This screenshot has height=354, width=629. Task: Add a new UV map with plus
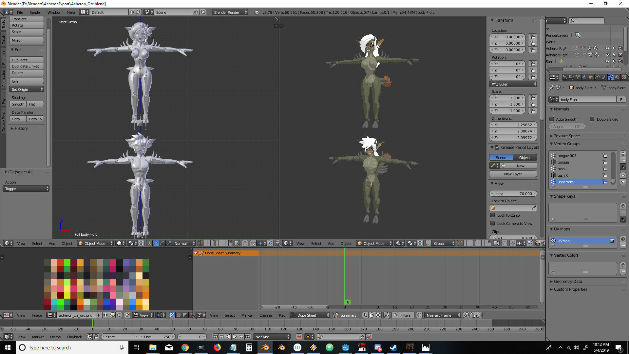(623, 239)
